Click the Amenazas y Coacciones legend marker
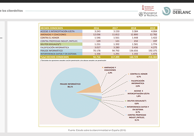This screenshot has height=136, width=194. [x=102, y=68]
